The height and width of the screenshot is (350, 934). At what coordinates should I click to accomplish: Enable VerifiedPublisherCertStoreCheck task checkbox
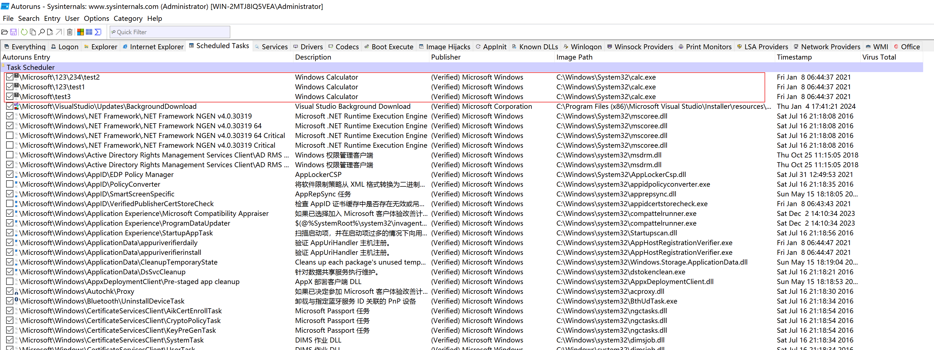(10, 203)
